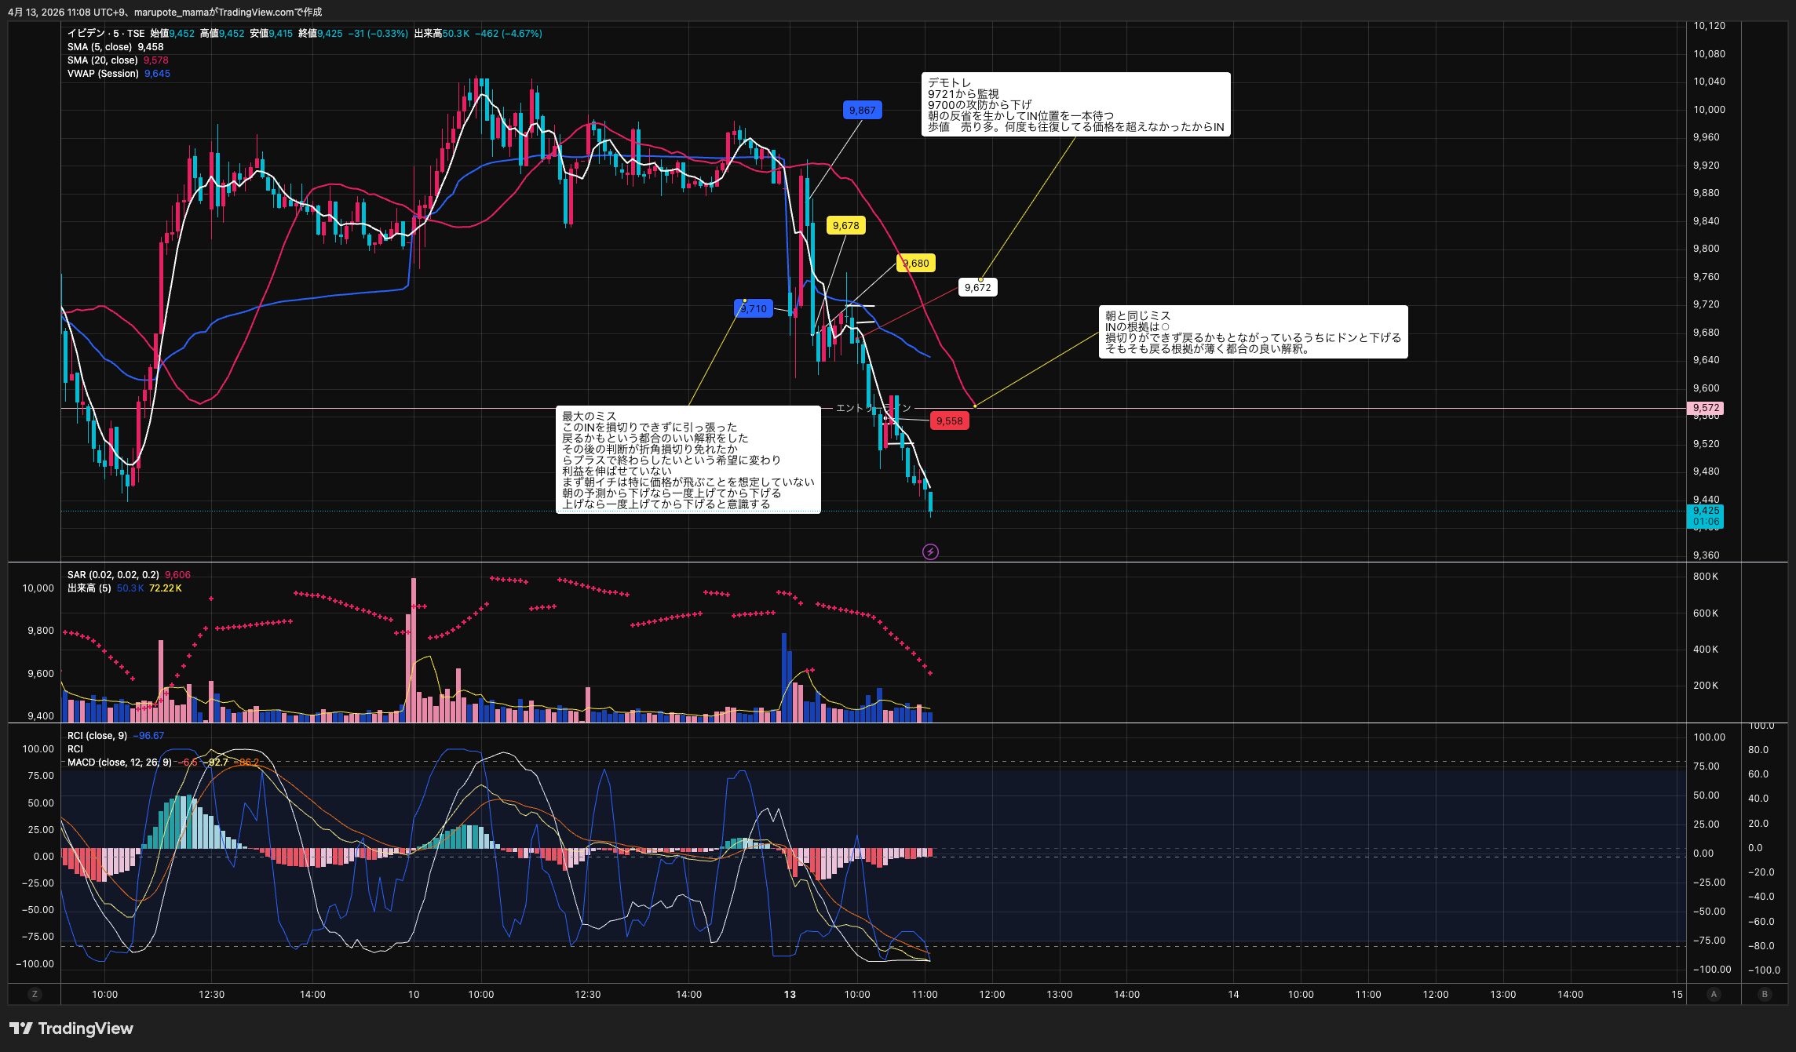Screen dimensions: 1796x1052
Task: Open the SAR (0.02, 0.02, 0.2) legend
Action: click(113, 575)
